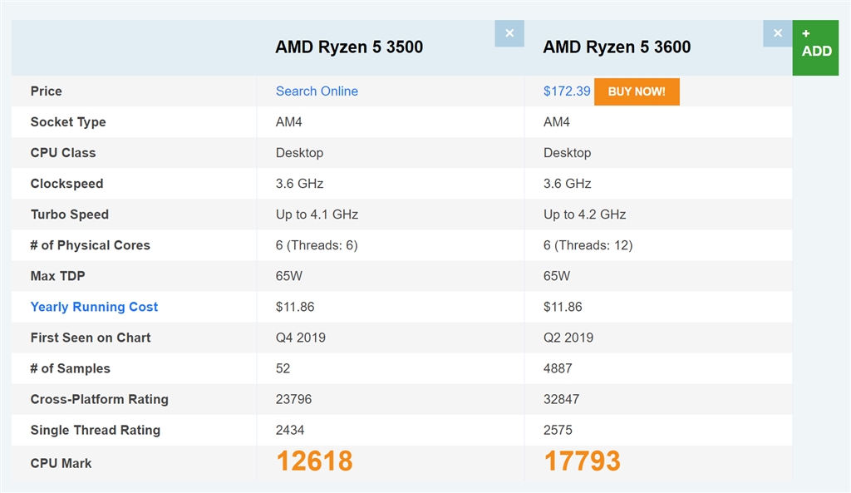Click the AMD Ryzen 5 3500 heading
This screenshot has width=851, height=493.
pos(349,47)
